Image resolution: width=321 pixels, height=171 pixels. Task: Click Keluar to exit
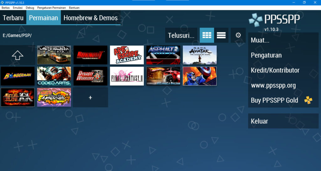[x=283, y=121]
